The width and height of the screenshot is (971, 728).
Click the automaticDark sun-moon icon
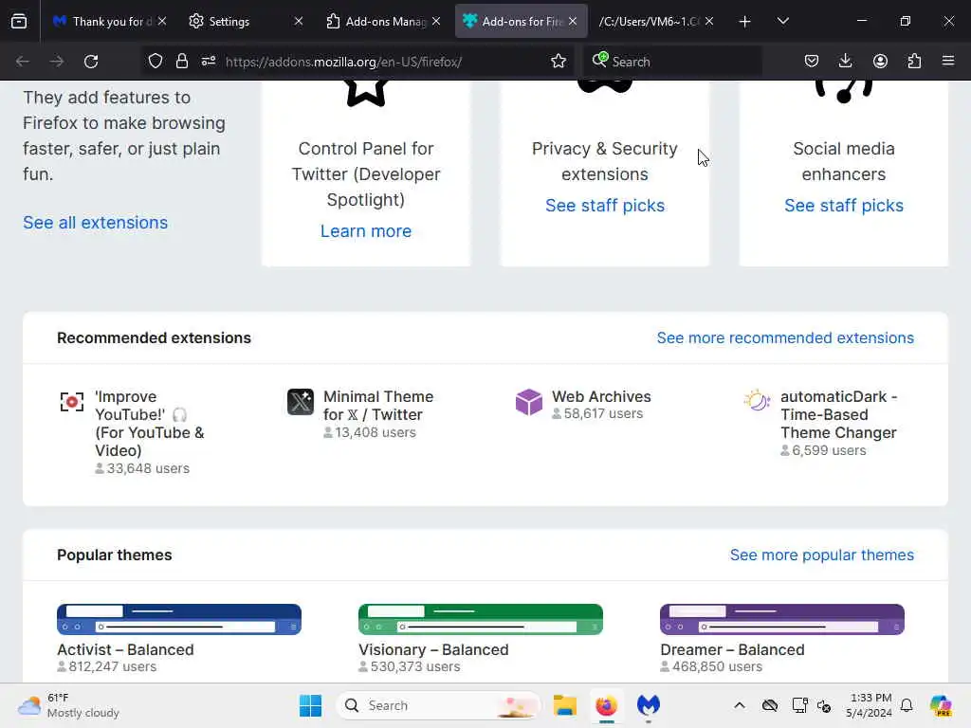click(x=757, y=401)
